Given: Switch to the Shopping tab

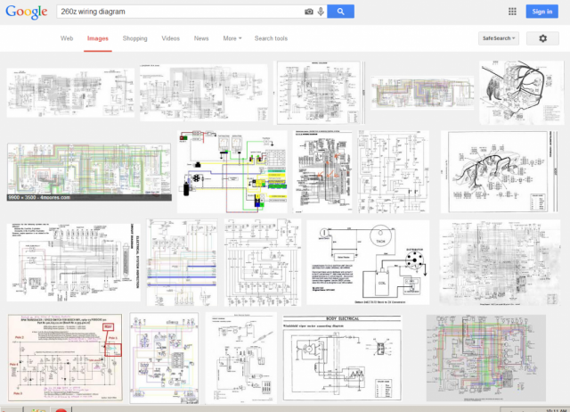Looking at the screenshot, I should coord(134,38).
